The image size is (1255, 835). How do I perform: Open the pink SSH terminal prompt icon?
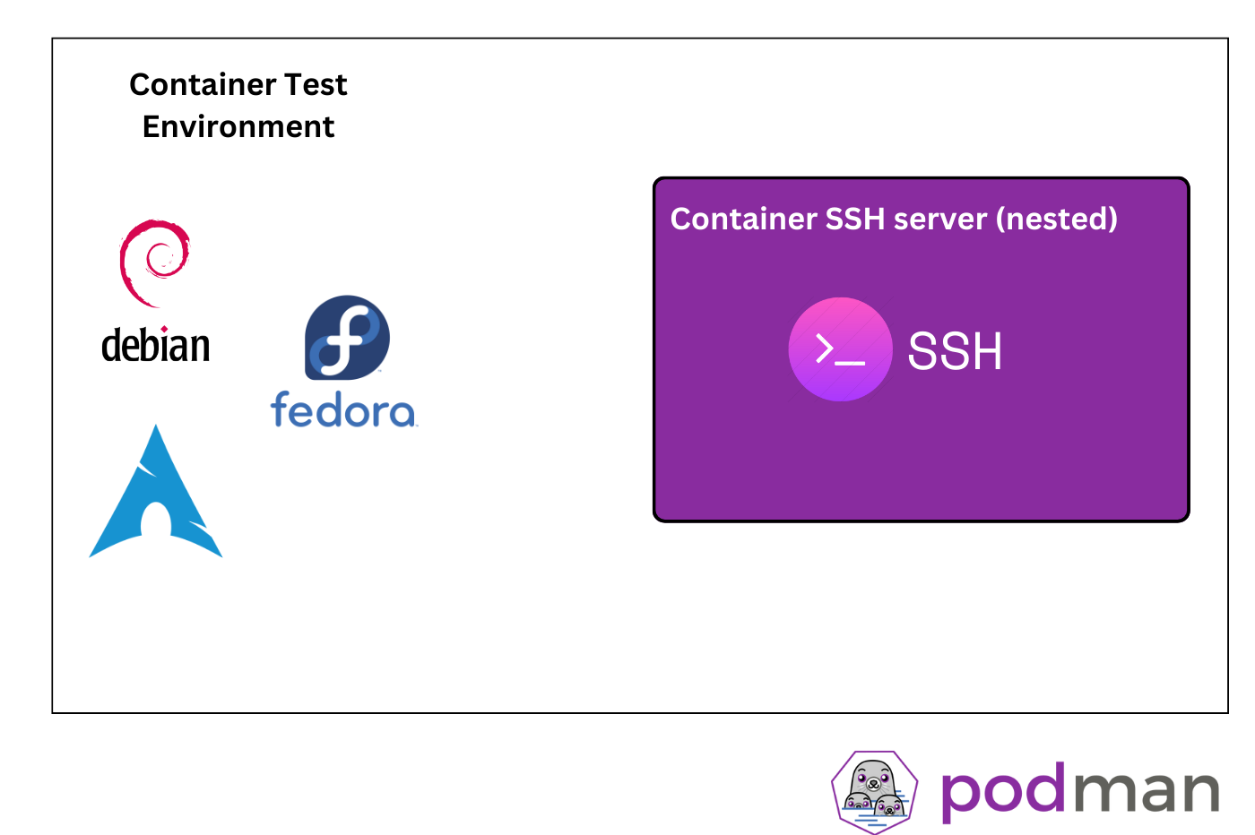pos(840,349)
